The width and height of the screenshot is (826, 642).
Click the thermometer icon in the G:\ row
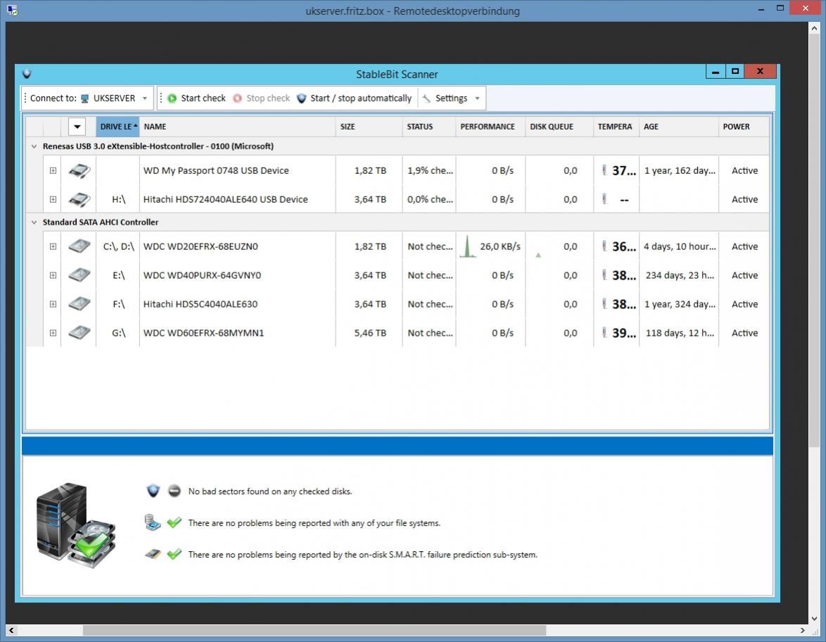pos(604,332)
